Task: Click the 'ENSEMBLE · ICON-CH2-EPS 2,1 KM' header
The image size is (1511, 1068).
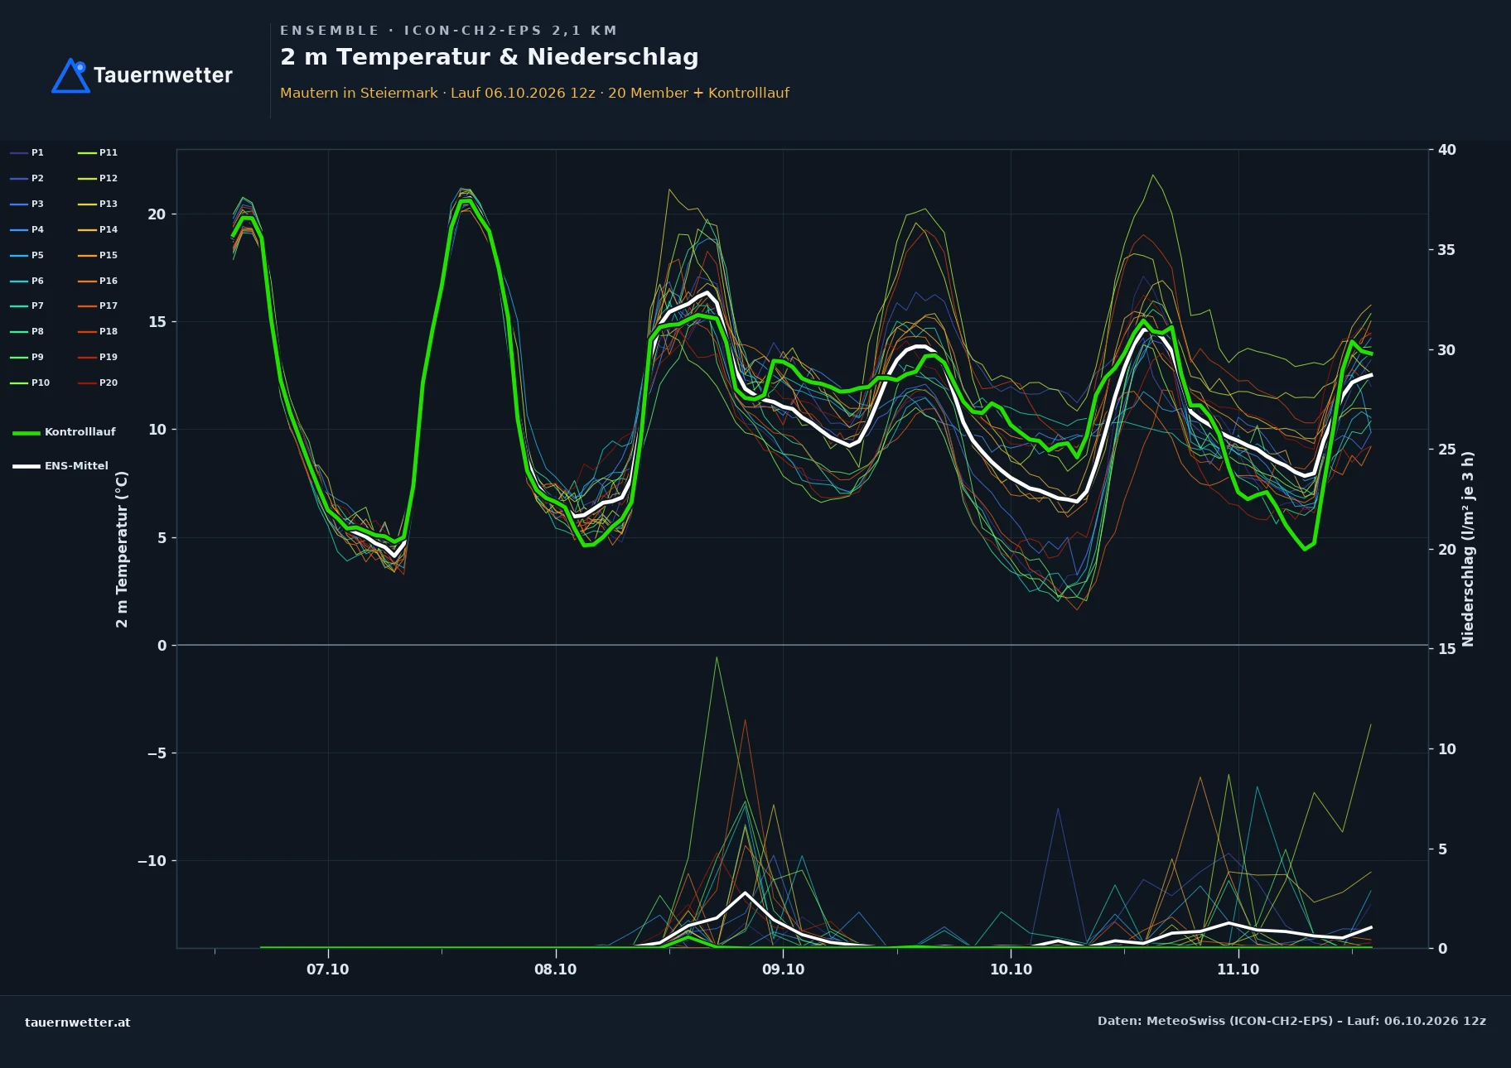Action: 448,31
